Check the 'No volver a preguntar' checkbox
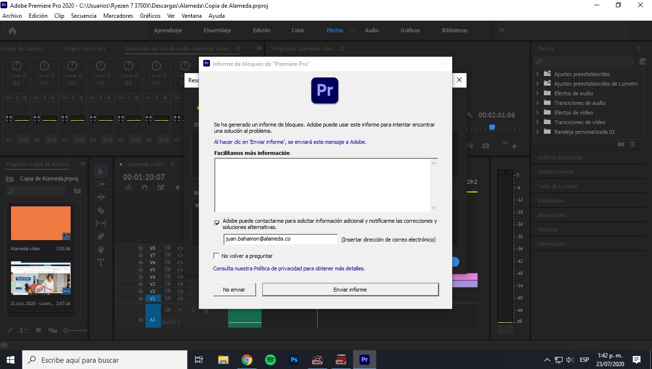Screen dimensions: 652x369 pyautogui.click(x=216, y=255)
